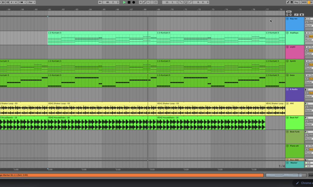
Task: Collapse the ArpKeys track with fold arrow
Action: pyautogui.click(x=287, y=33)
